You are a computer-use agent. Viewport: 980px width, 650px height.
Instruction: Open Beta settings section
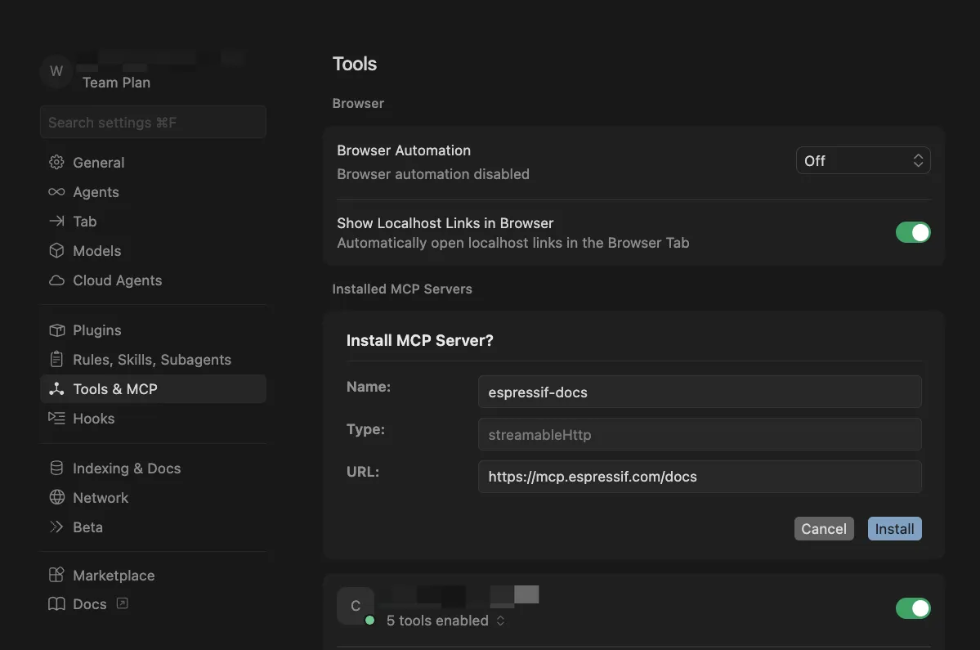tap(153, 527)
